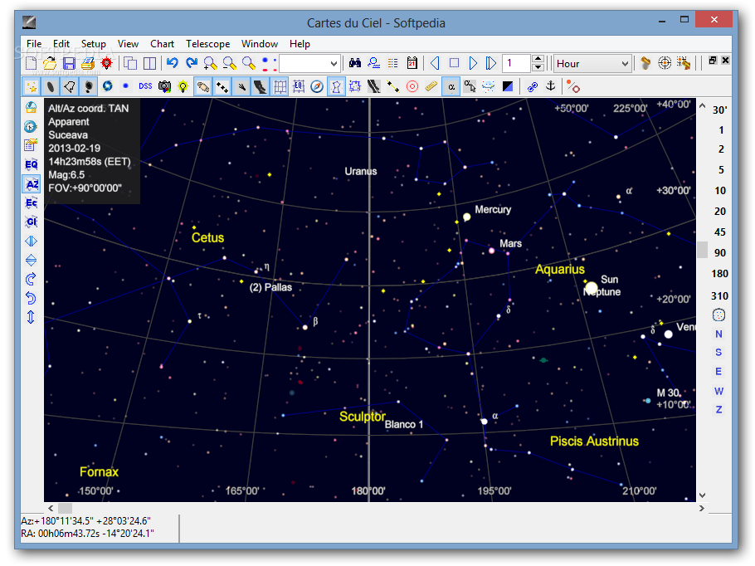
Task: Toggle constellation boundaries button
Action: 355,86
